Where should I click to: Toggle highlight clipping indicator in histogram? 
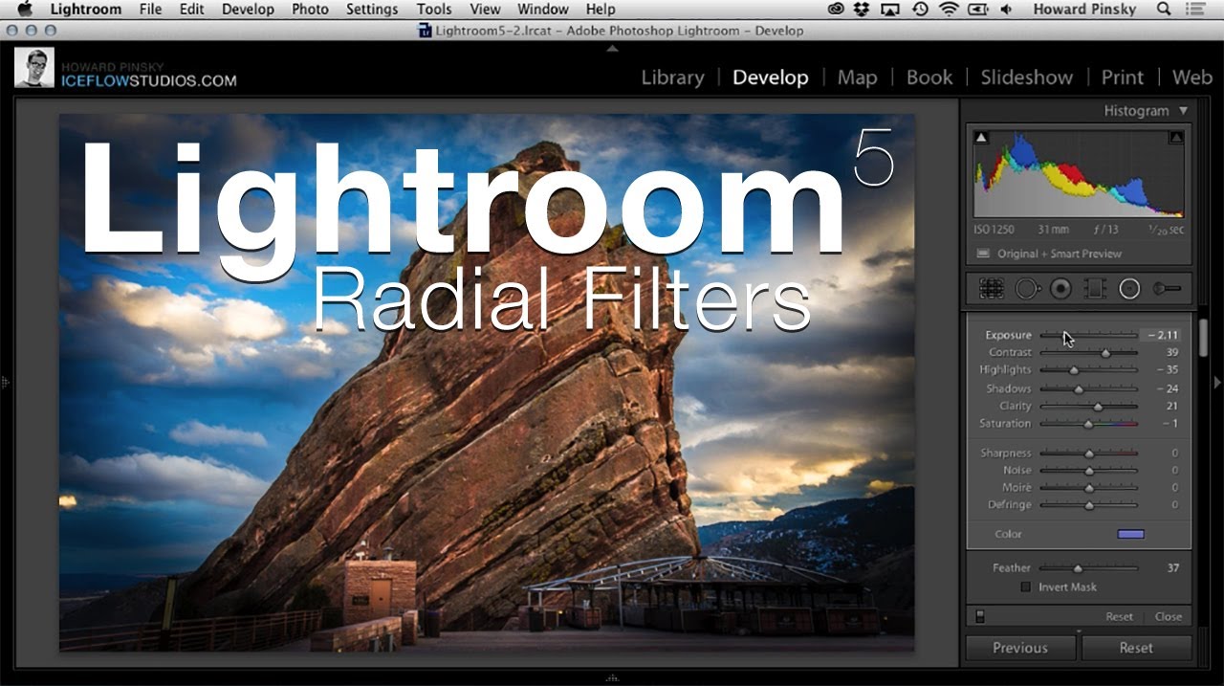[x=1176, y=138]
